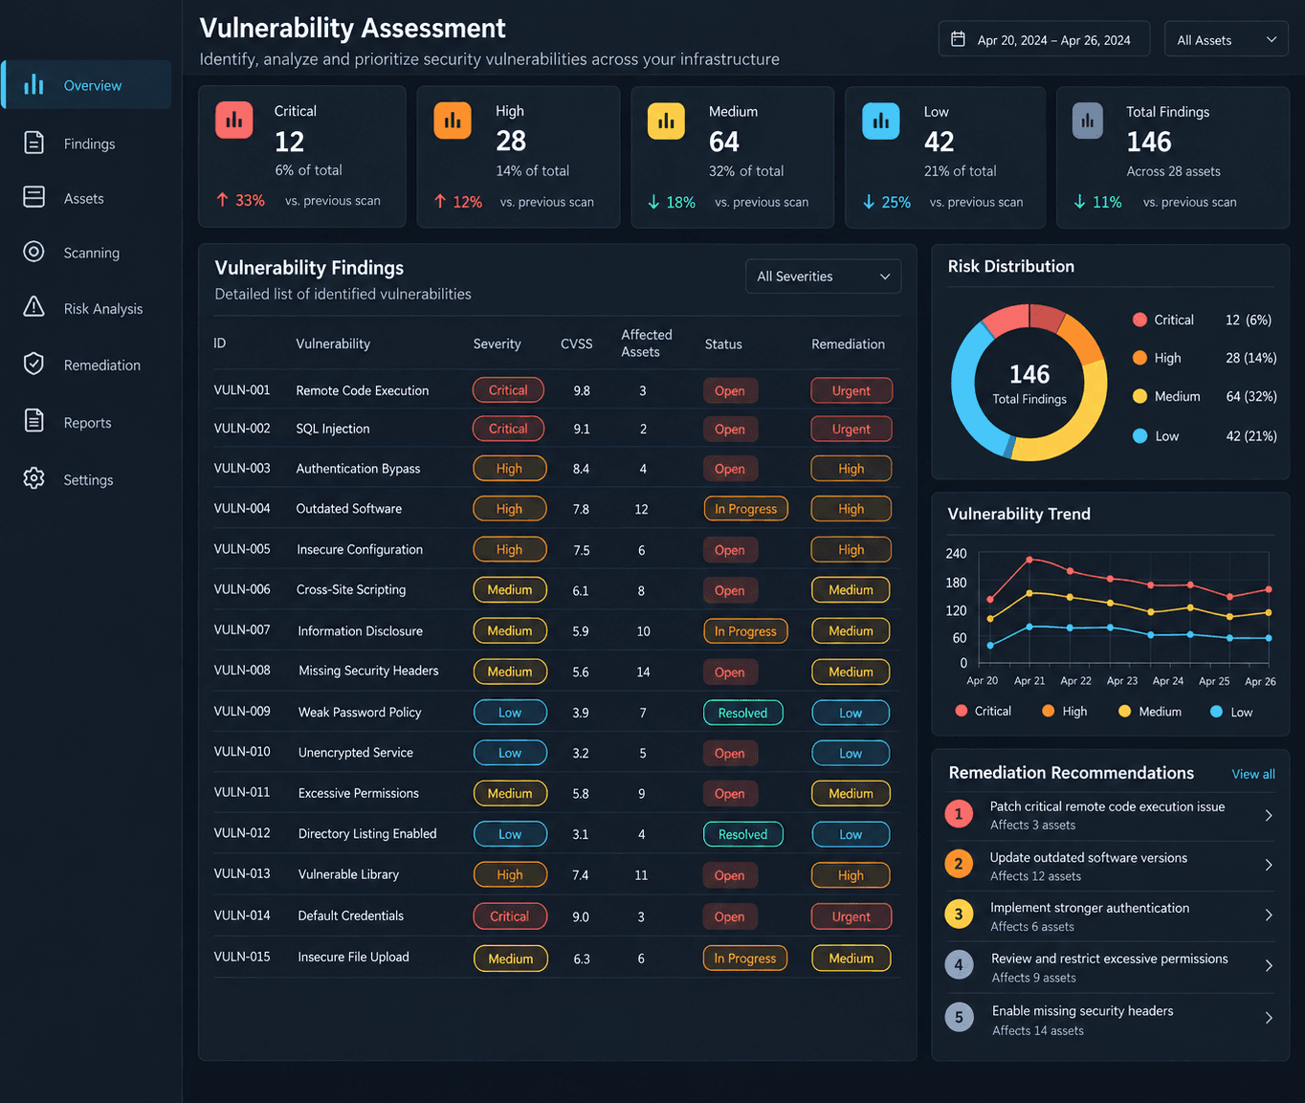Click the blue Low card chart icon
This screenshot has width=1305, height=1103.
881,121
